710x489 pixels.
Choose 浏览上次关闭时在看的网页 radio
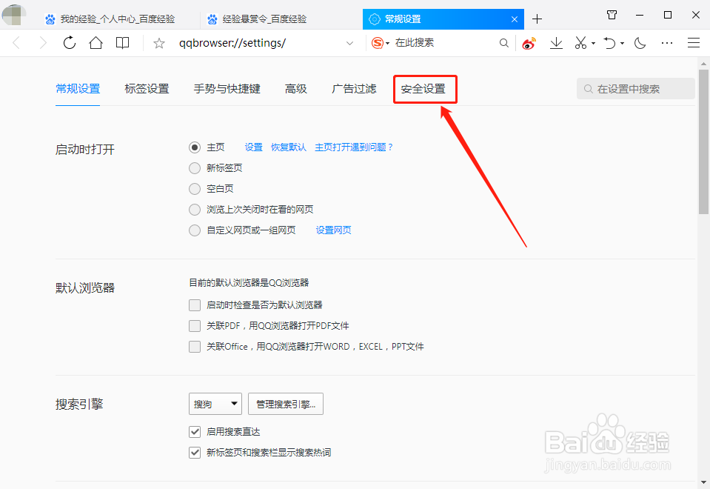[195, 210]
